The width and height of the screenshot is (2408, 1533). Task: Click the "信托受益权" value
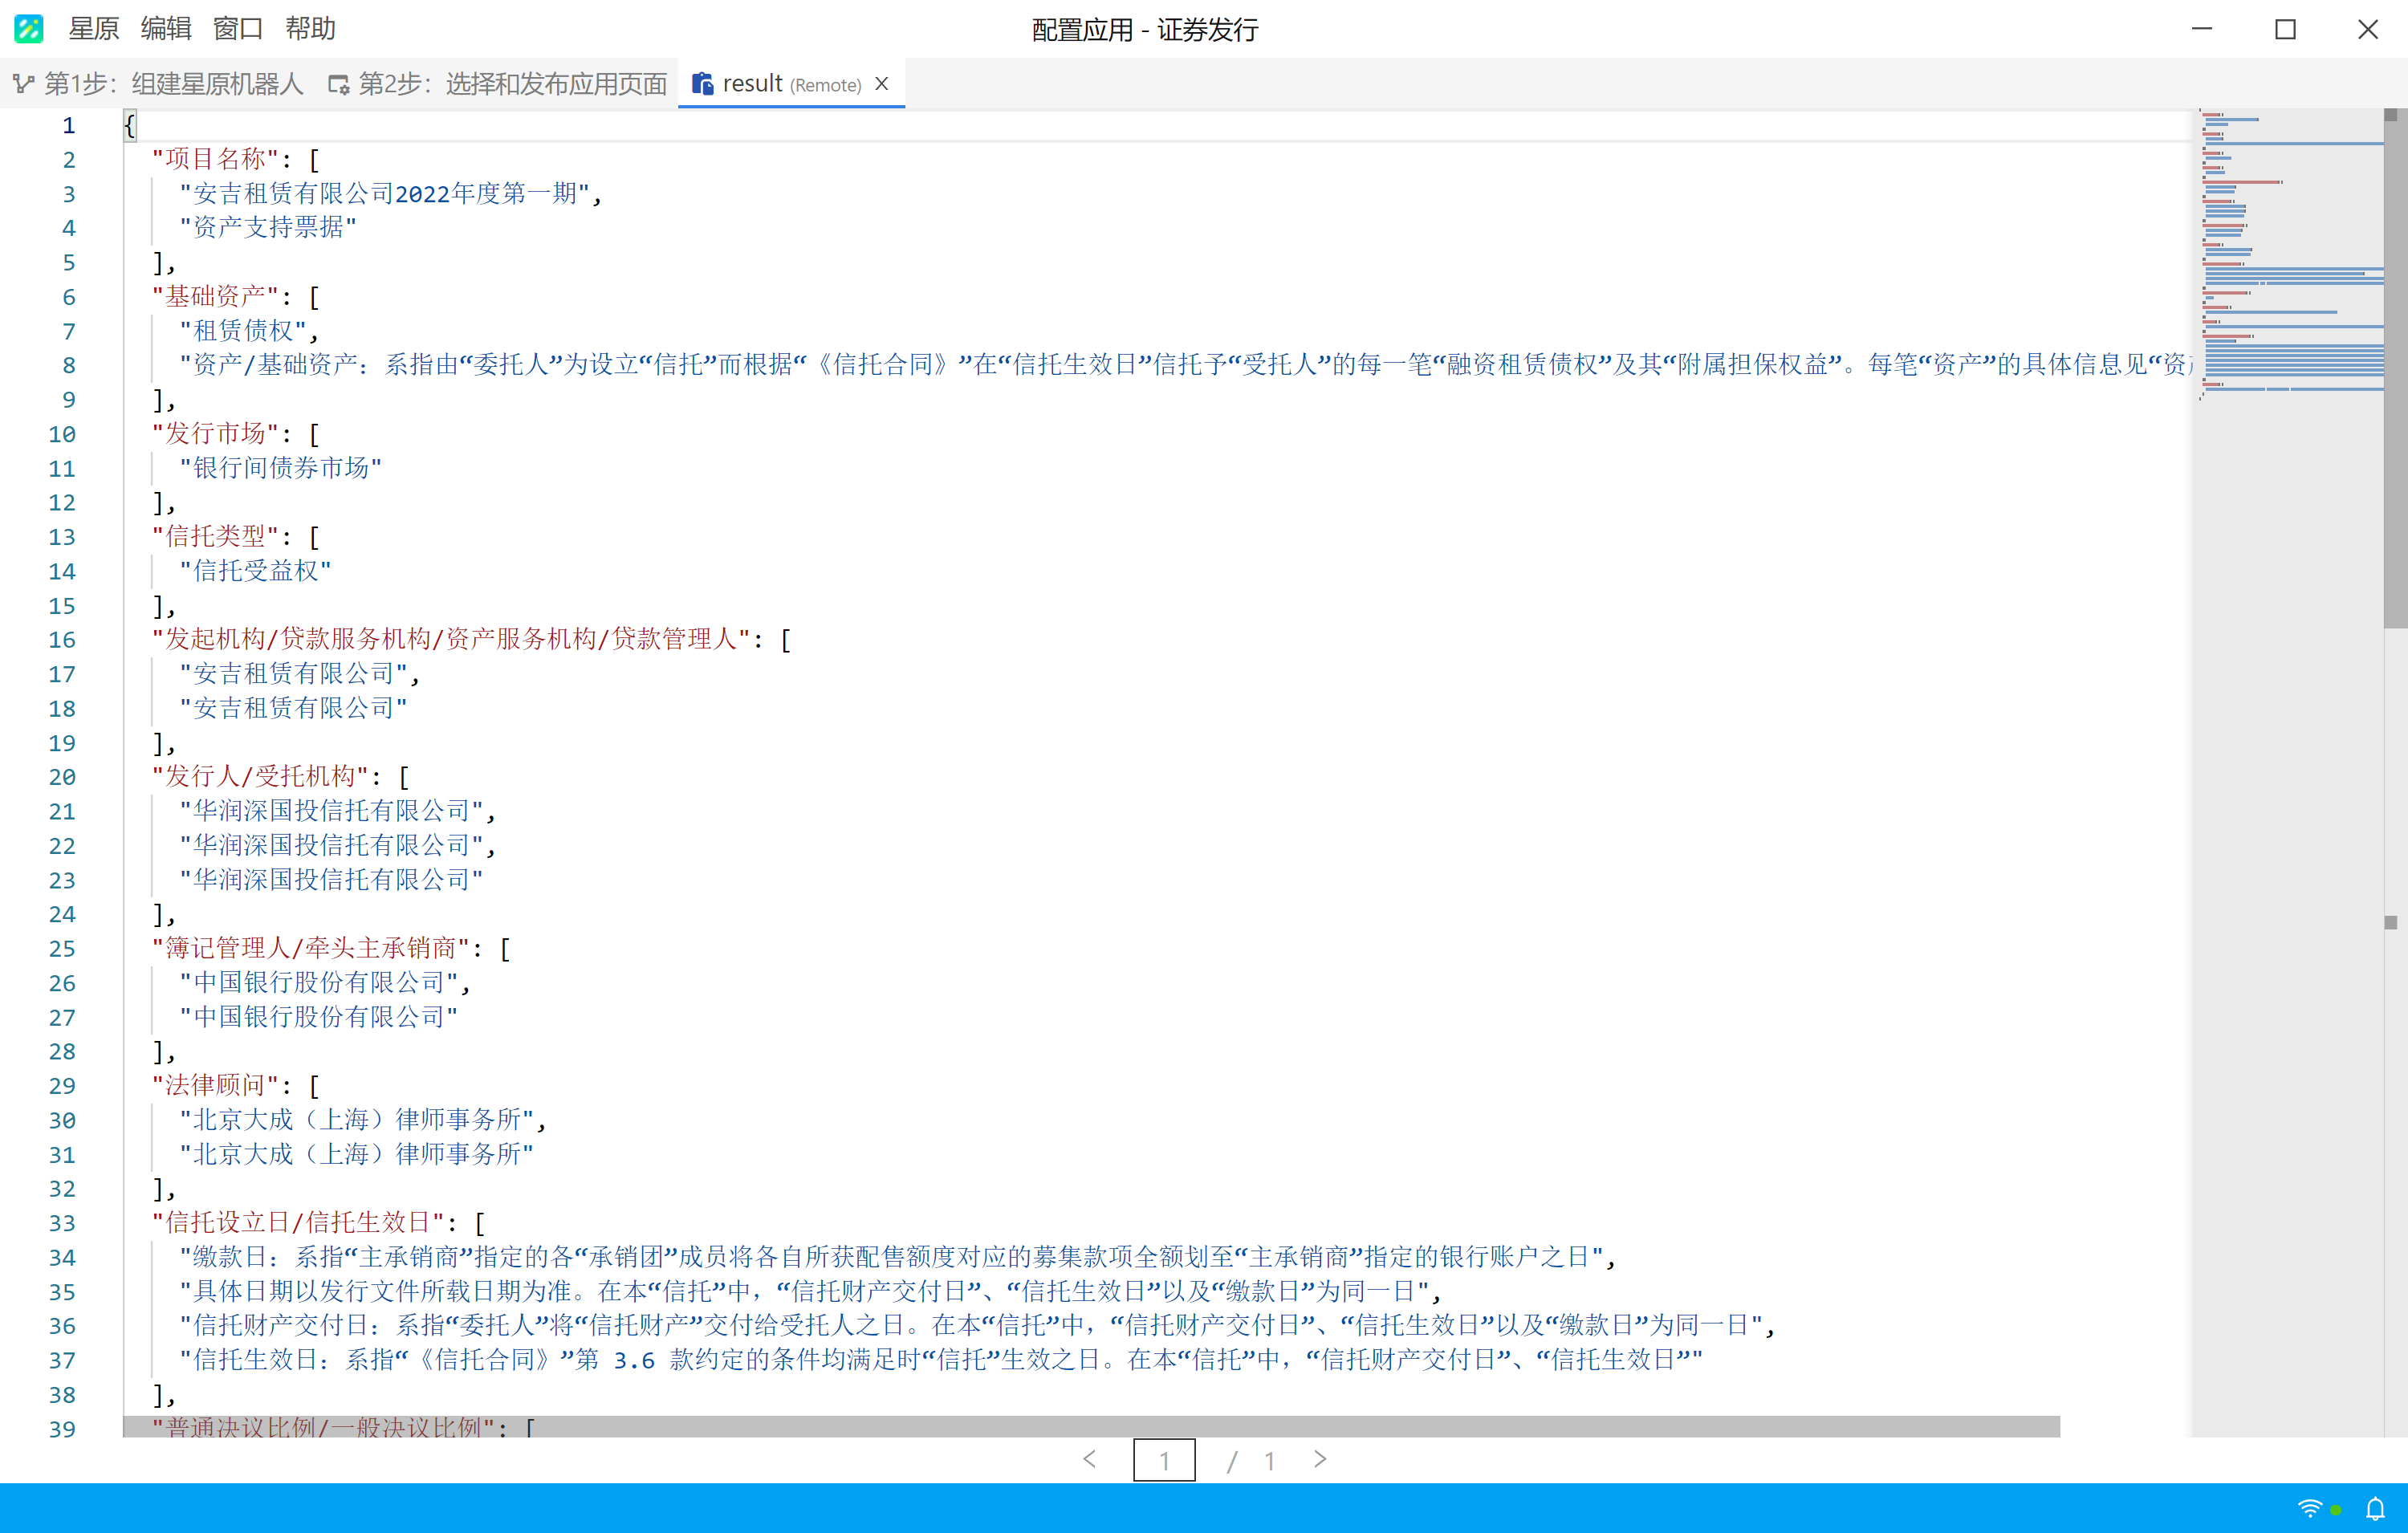(255, 570)
